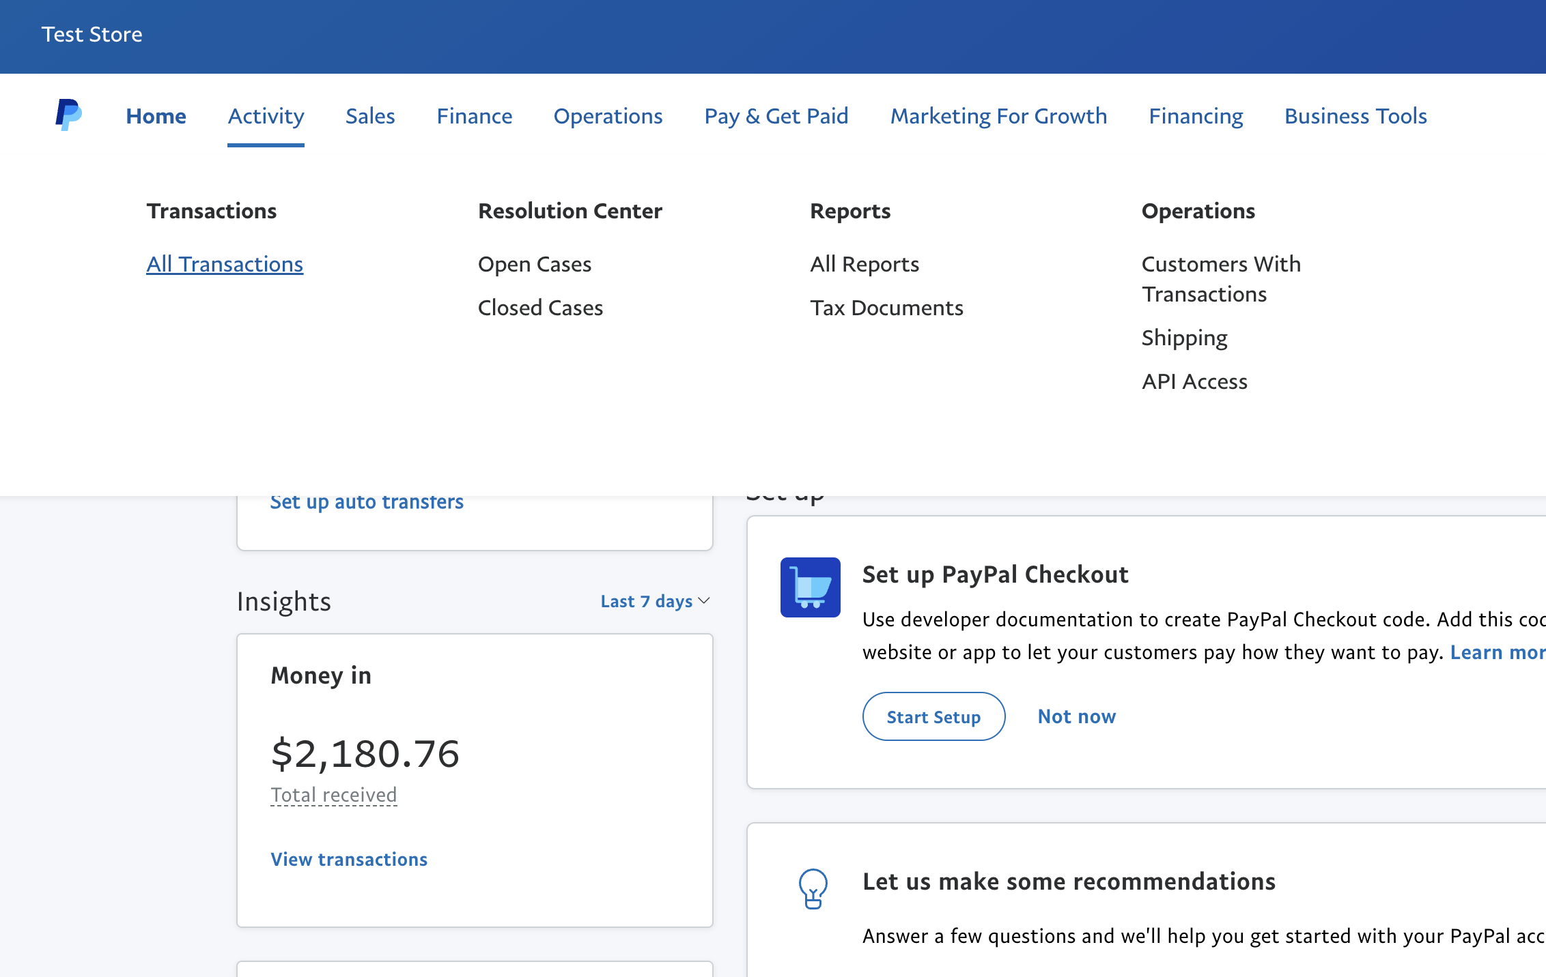Open Pay & Get Paid menu
The height and width of the screenshot is (977, 1546).
coord(776,116)
